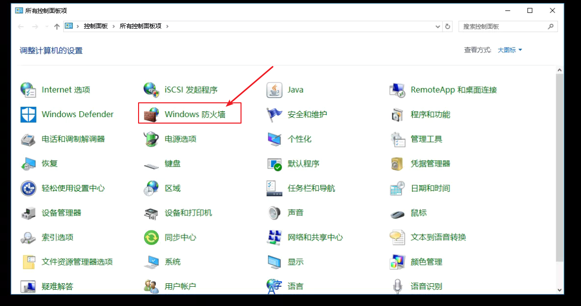Click the 安全和维护 flag icon
The width and height of the screenshot is (581, 306).
[x=274, y=114]
